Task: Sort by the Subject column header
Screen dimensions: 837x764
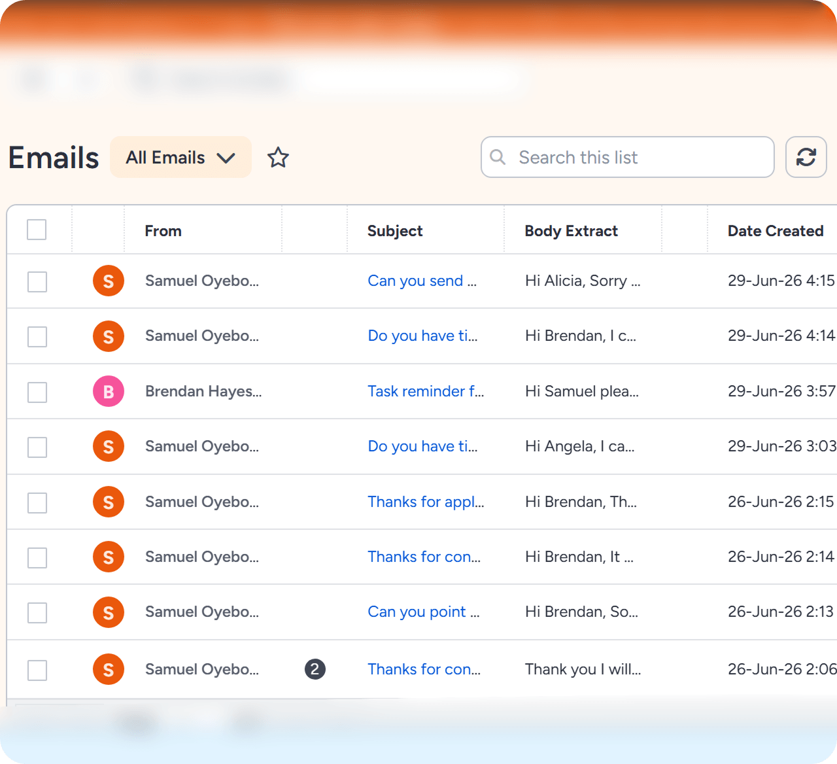Action: pyautogui.click(x=395, y=231)
